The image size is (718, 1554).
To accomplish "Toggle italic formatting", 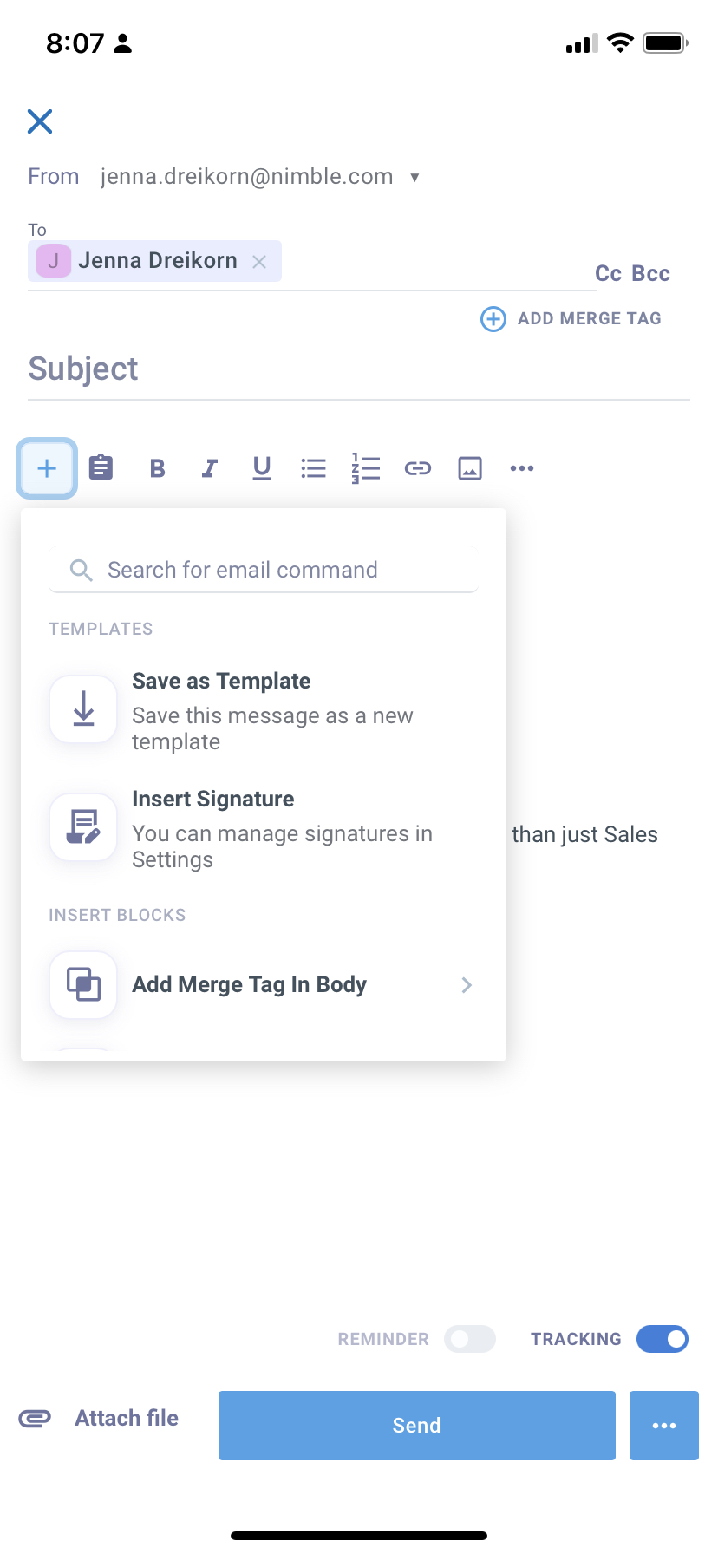I will (x=209, y=468).
